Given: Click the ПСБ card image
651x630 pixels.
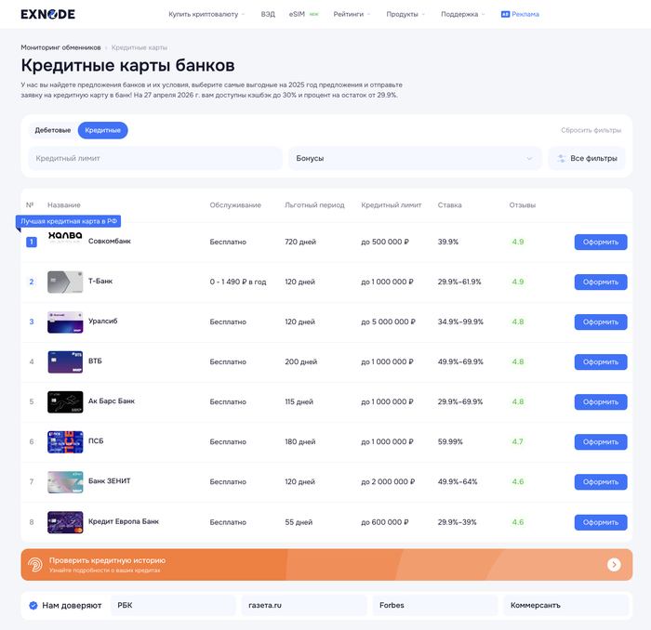Looking at the screenshot, I should (x=65, y=442).
